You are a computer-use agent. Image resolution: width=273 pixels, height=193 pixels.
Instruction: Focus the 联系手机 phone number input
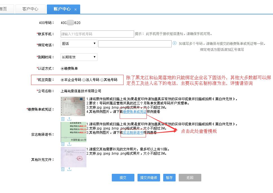click(97, 34)
